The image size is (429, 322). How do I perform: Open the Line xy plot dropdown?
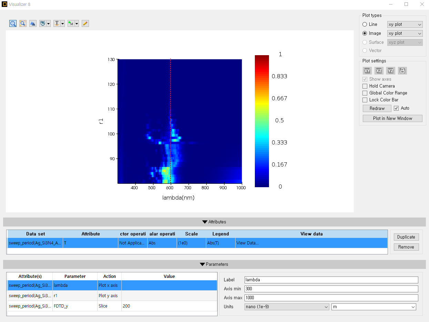click(405, 24)
